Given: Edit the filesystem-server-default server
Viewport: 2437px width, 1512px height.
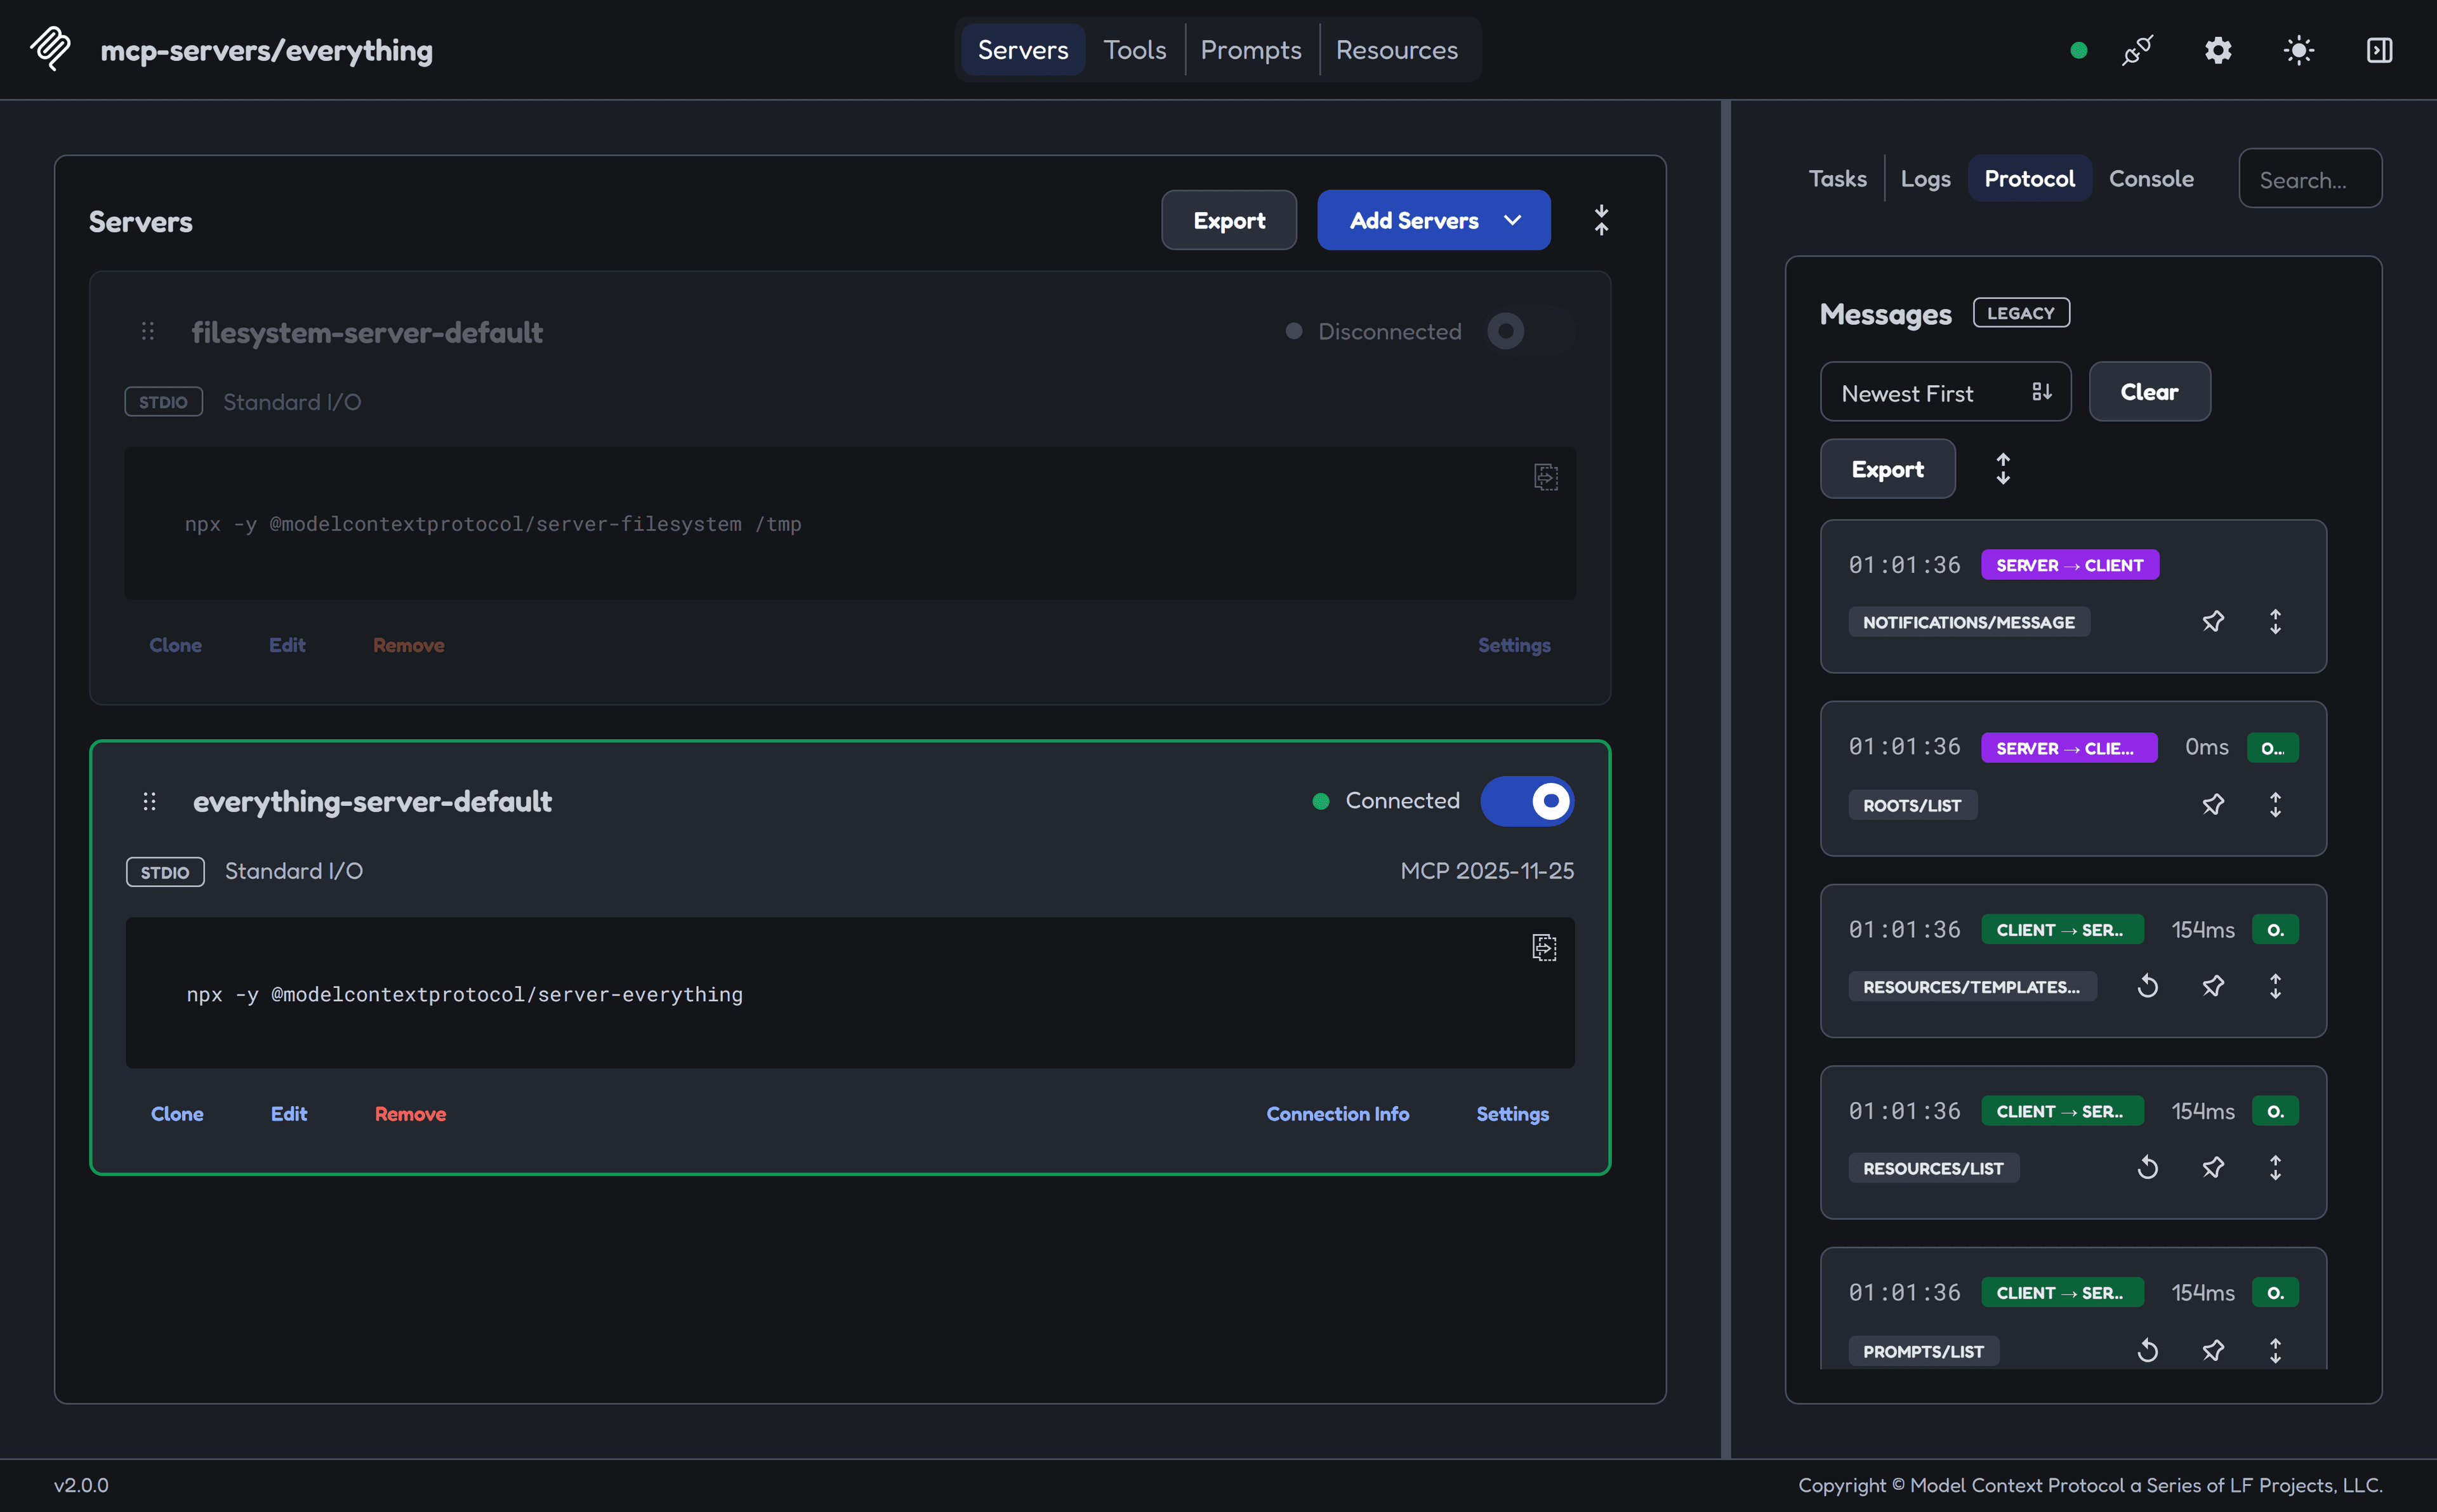Looking at the screenshot, I should point(287,645).
